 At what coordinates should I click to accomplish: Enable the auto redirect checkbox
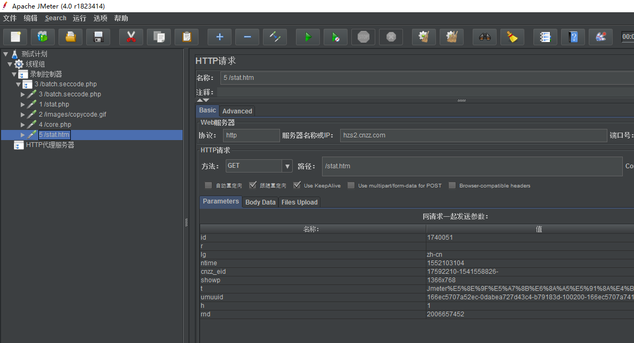tap(209, 185)
